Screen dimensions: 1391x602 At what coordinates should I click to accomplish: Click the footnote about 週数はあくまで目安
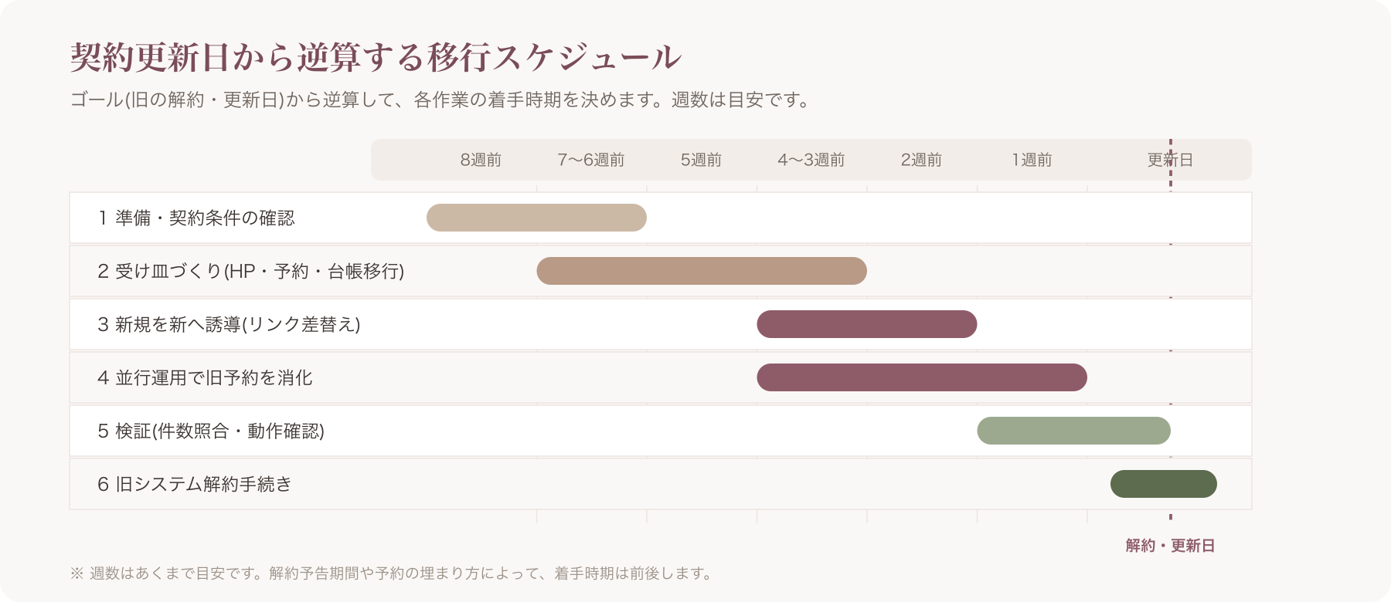point(393,573)
